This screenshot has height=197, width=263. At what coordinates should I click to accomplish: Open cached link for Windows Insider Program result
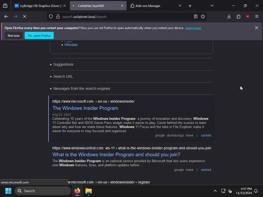tap(206, 135)
